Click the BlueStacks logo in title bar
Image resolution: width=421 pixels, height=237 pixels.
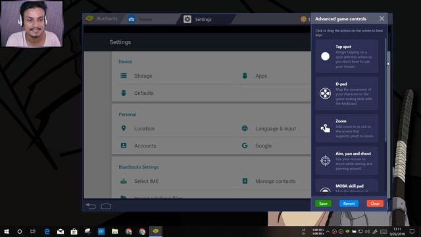click(89, 18)
